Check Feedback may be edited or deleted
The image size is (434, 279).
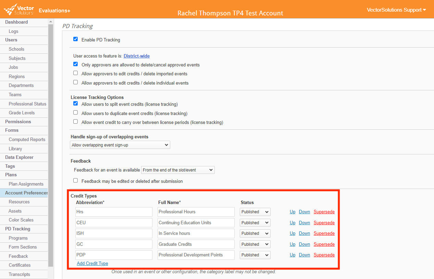point(76,181)
